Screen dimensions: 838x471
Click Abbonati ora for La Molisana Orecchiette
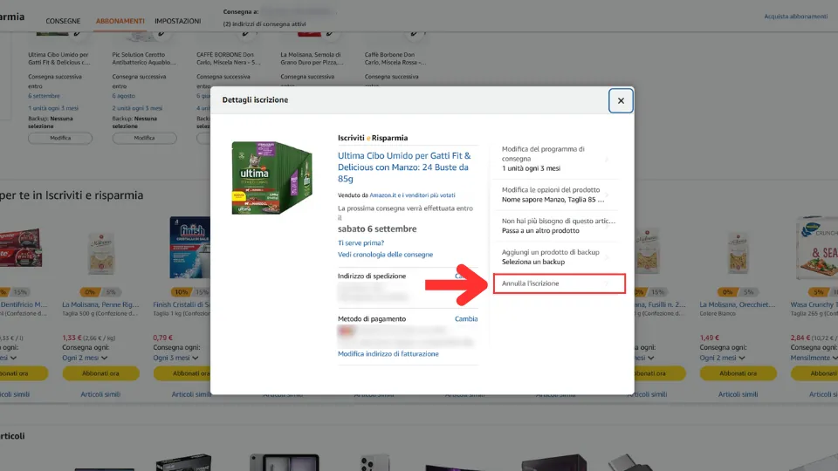[738, 373]
